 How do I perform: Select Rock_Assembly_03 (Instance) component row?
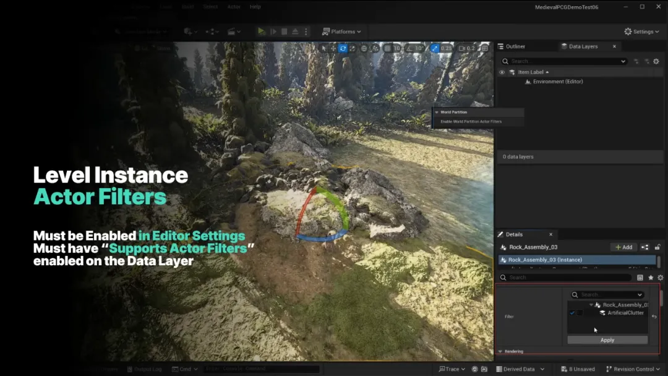[577, 260]
